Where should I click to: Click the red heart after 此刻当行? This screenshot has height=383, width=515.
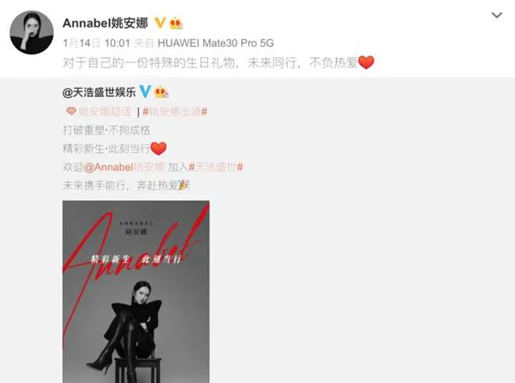pos(158,148)
